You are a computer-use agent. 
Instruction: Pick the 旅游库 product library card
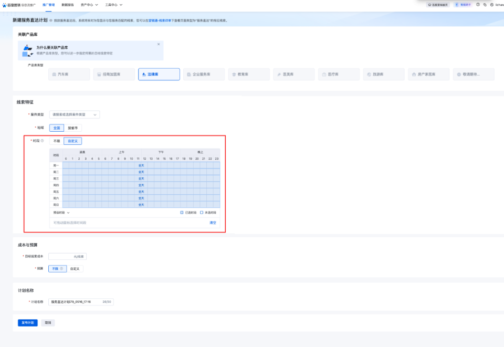384,75
